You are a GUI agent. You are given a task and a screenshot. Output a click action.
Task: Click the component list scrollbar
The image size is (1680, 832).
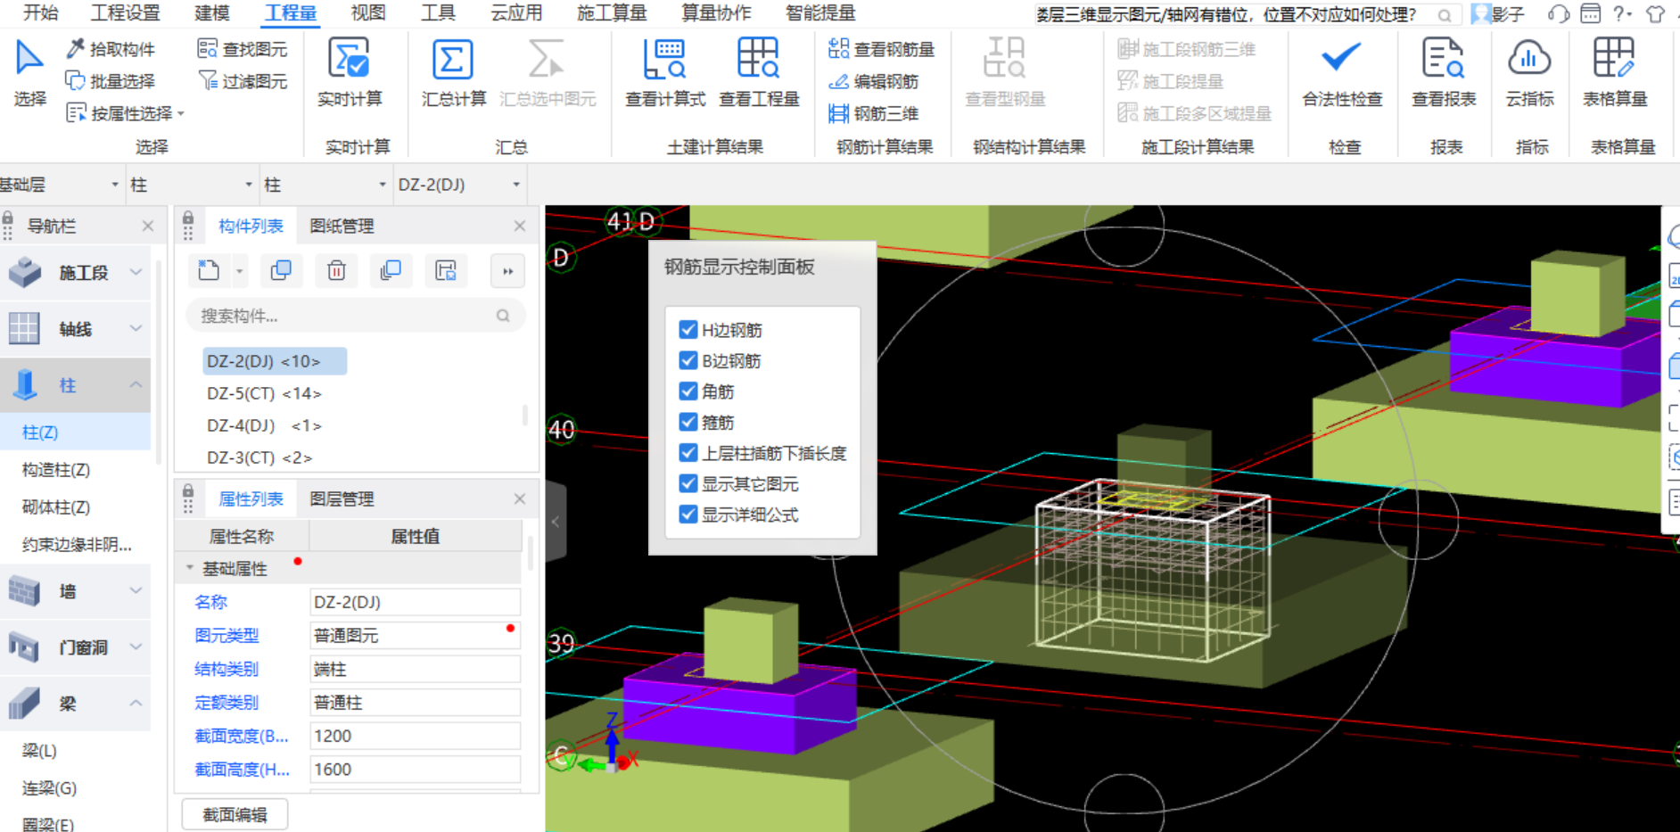pos(525,415)
